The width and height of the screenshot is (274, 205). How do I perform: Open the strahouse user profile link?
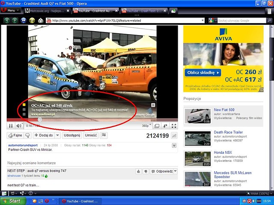[x=14, y=176]
